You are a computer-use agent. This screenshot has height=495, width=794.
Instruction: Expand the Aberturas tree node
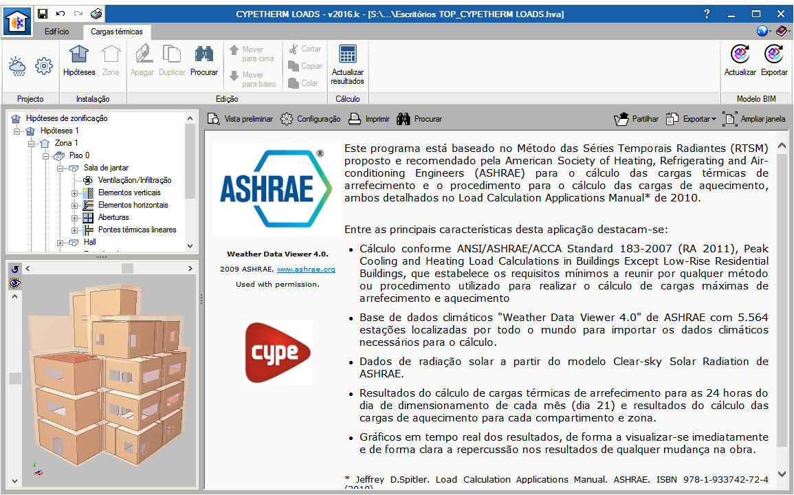click(74, 218)
